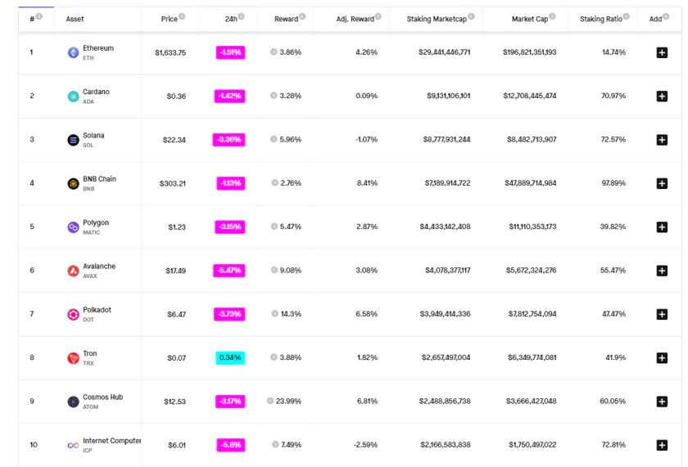Click the -5.47% change badge for Avalanche

(229, 270)
